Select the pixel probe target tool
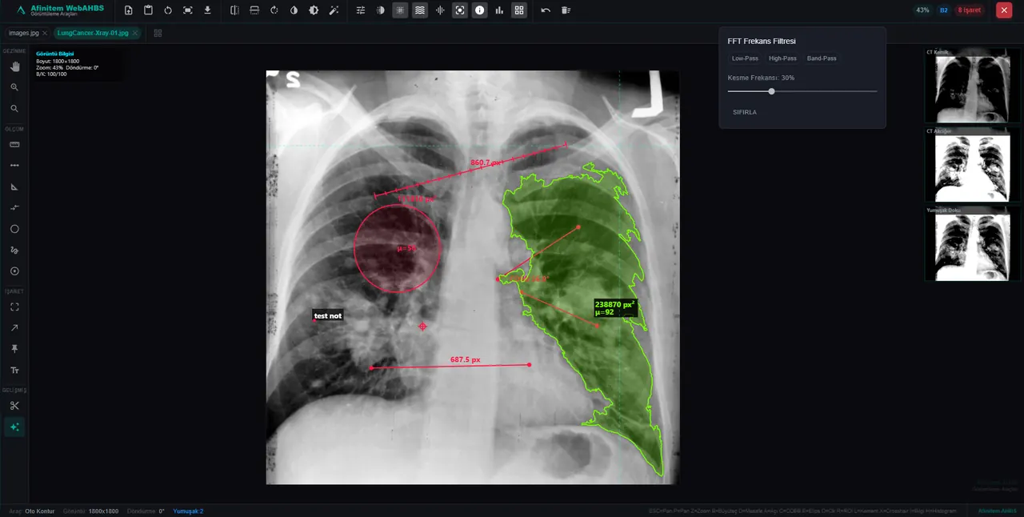The height and width of the screenshot is (517, 1024). 14,271
